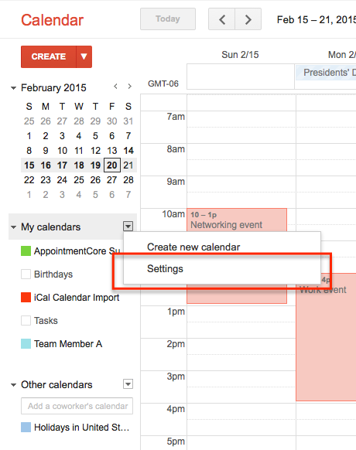Show next month in mini calendar
The height and width of the screenshot is (450, 356).
[130, 86]
